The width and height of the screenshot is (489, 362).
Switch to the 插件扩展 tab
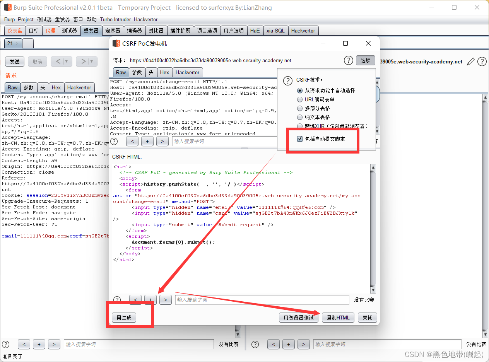180,31
